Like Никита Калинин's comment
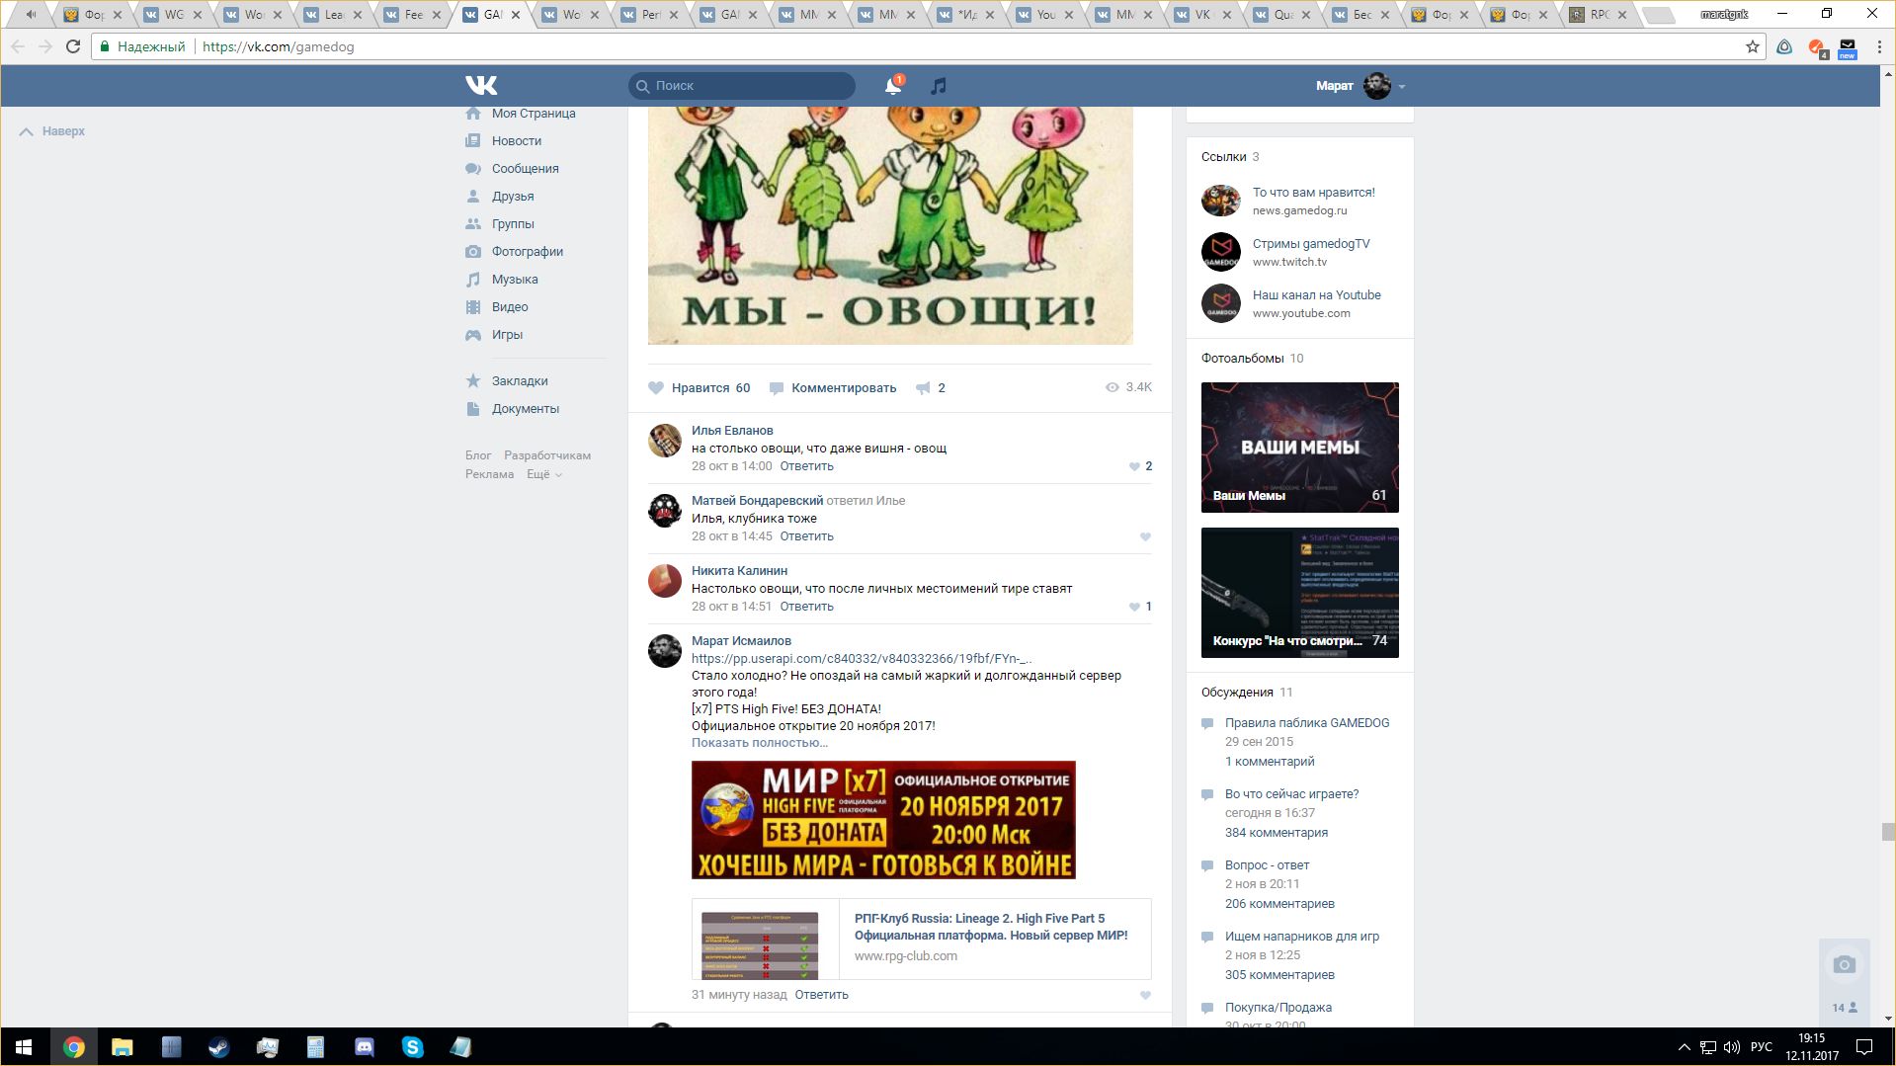Image resolution: width=1896 pixels, height=1066 pixels. coord(1135,607)
